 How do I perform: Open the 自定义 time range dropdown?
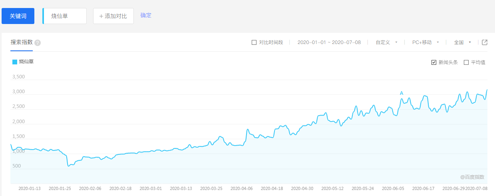click(x=386, y=42)
